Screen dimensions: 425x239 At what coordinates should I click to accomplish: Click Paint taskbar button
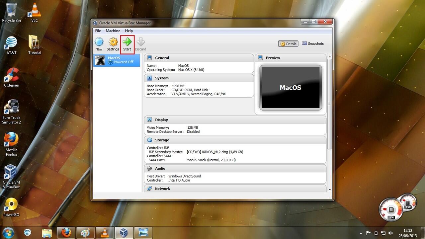pyautogui.click(x=85, y=232)
